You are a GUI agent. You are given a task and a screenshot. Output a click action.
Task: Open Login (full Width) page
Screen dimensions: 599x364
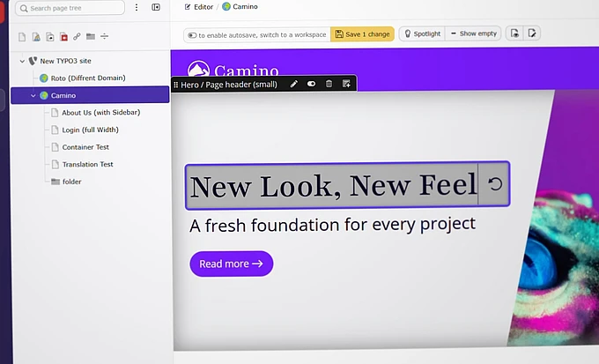pyautogui.click(x=90, y=130)
